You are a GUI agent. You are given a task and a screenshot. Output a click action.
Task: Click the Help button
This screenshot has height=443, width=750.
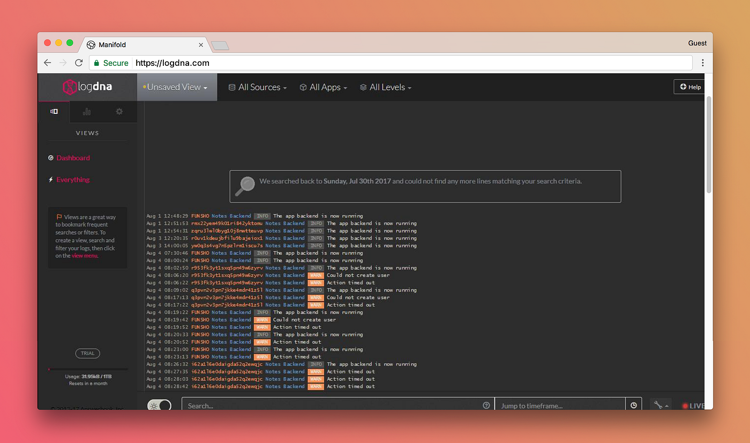[689, 87]
